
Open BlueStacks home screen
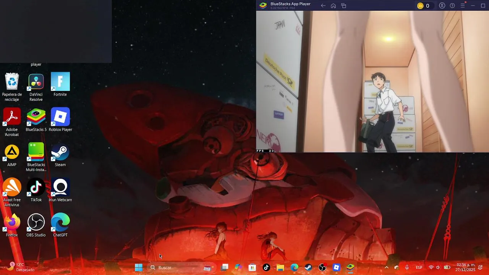(333, 6)
